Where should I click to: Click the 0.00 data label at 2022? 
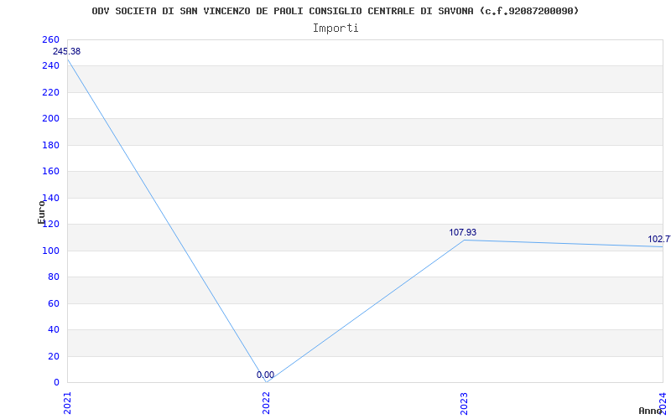click(x=265, y=375)
